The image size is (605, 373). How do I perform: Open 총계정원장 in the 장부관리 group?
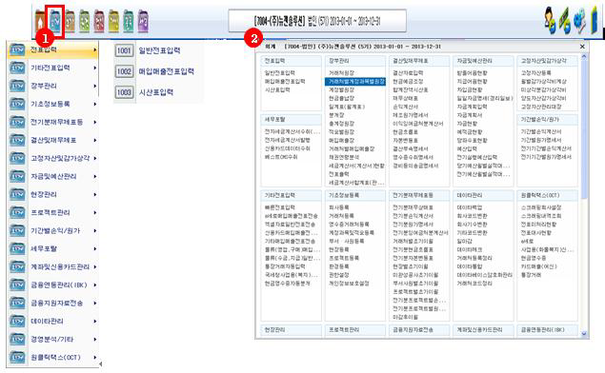click(341, 124)
